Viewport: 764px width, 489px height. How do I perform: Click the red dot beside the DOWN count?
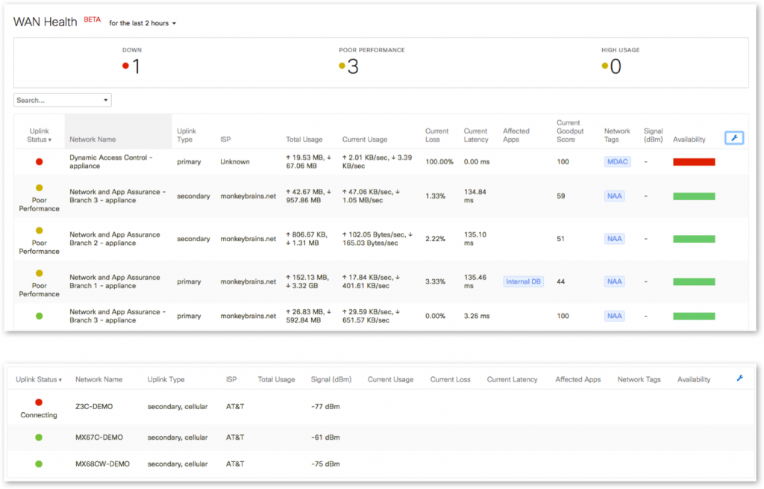(x=125, y=66)
